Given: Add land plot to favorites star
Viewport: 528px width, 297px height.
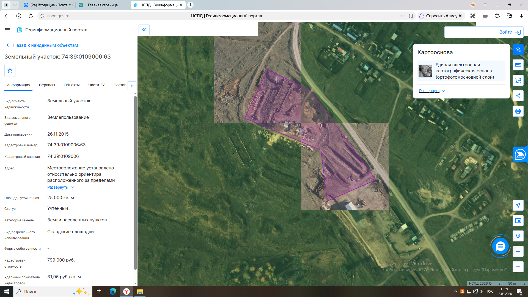Looking at the screenshot, I should click(10, 70).
